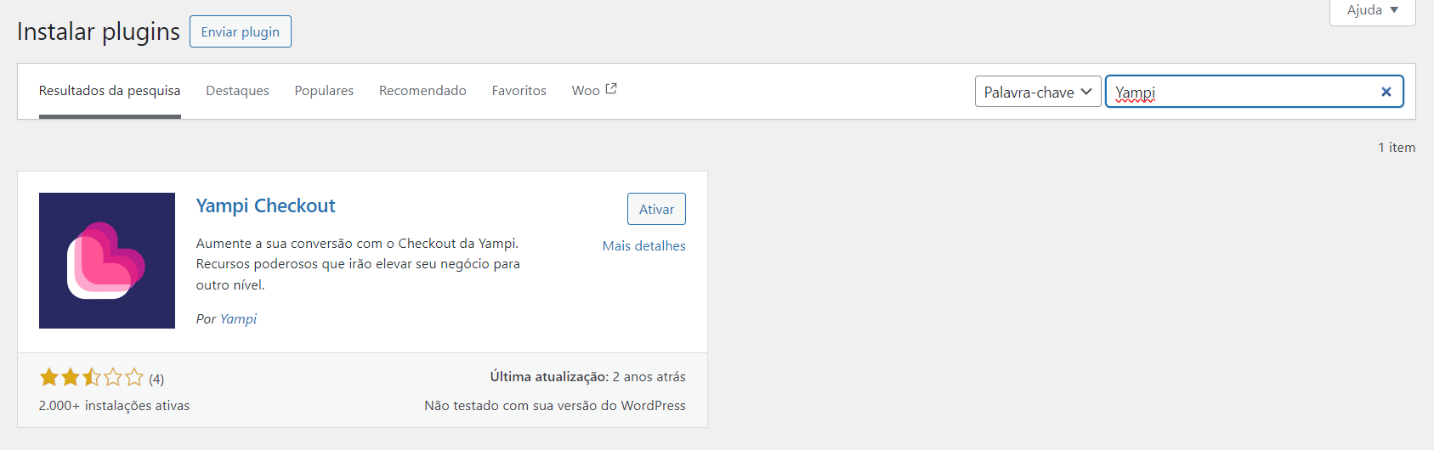Click the plugin description starting with Aumente
This screenshot has height=450, width=1434.
point(358,264)
